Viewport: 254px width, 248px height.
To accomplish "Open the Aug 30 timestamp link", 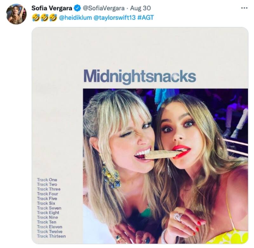I will point(141,8).
